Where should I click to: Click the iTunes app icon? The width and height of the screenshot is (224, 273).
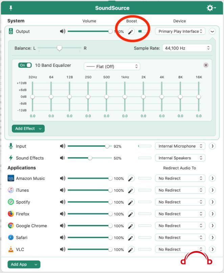[11, 190]
